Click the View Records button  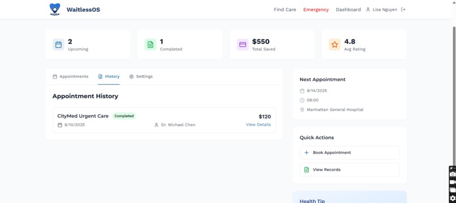[350, 170]
